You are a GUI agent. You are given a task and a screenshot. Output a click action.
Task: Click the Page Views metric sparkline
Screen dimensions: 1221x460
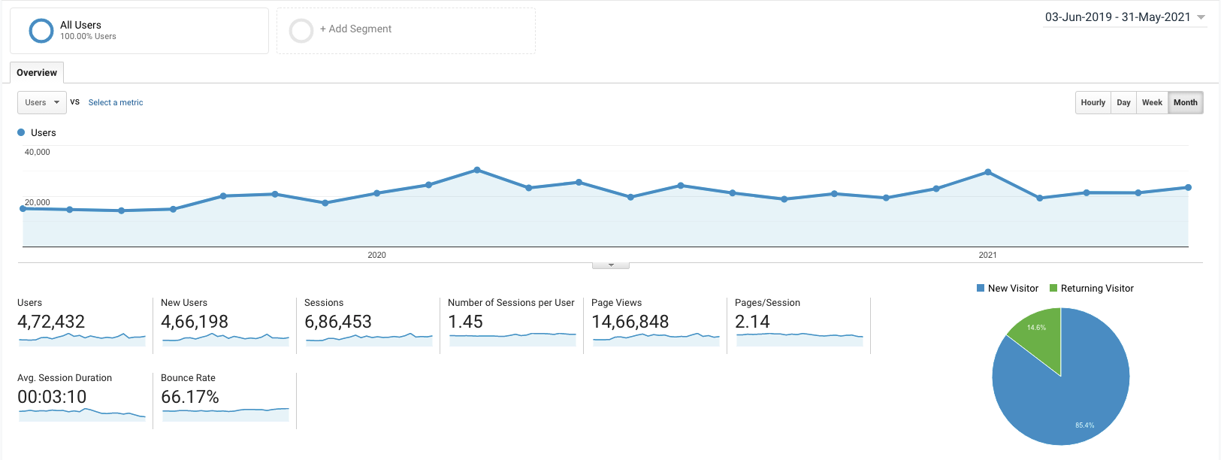[656, 339]
